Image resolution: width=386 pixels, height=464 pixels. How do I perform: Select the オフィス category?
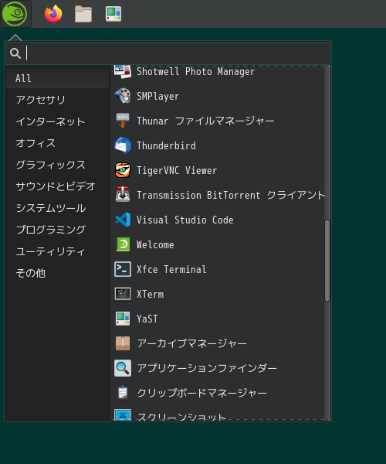pos(57,143)
